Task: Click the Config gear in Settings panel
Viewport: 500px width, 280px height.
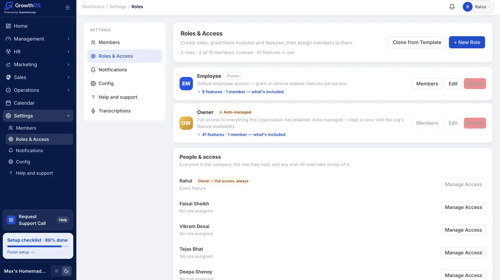Action: point(93,84)
